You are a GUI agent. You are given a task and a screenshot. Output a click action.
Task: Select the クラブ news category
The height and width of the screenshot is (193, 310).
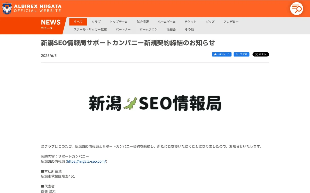tap(96, 22)
